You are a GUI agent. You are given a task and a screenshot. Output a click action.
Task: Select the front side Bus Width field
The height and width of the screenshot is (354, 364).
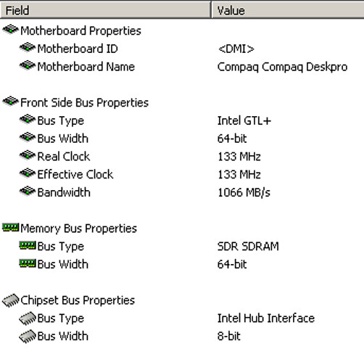[63, 139]
